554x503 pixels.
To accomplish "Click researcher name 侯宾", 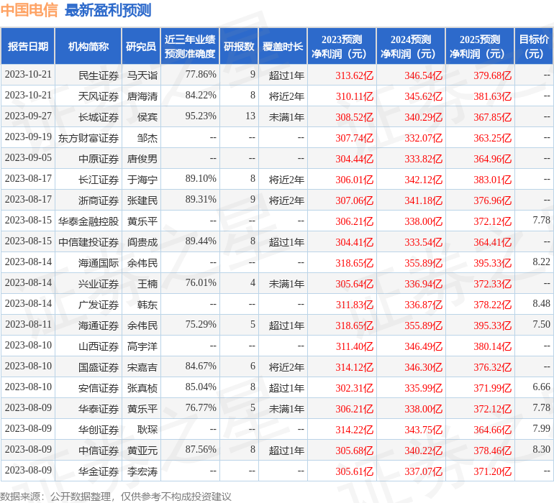I will 147,117.
